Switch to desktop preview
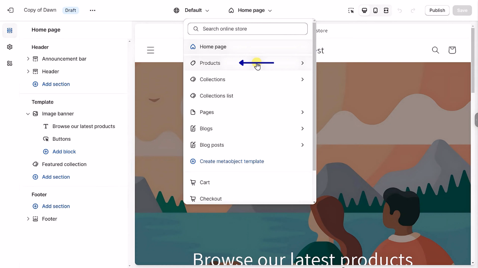Viewport: 478px width, 268px height. point(364,10)
